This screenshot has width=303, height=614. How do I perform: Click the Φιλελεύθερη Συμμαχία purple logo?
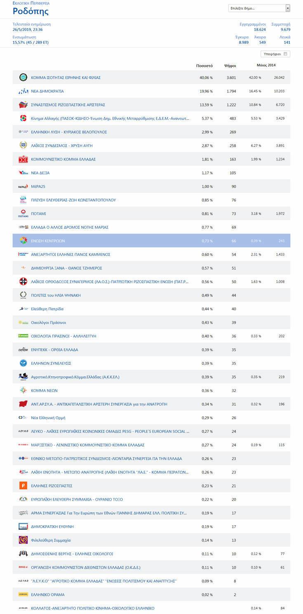pyautogui.click(x=23, y=540)
